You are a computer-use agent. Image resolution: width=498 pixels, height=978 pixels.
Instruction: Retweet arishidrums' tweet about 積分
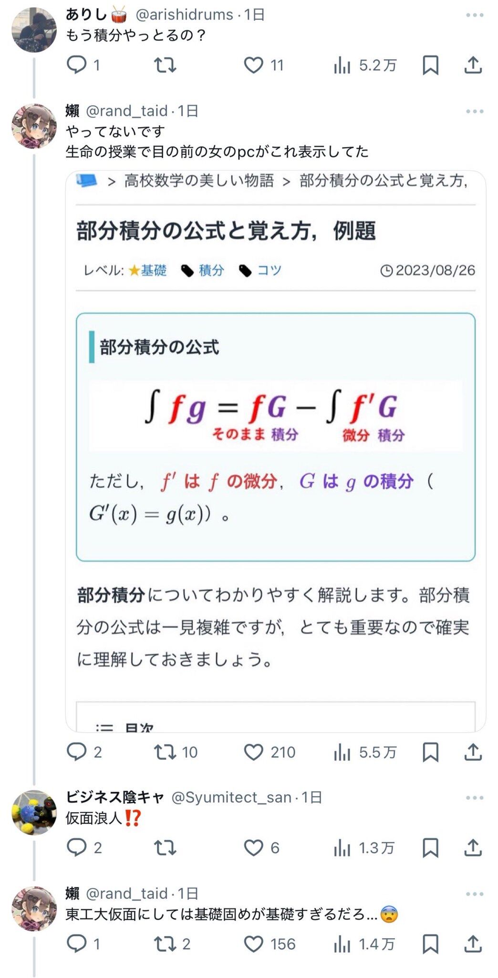click(x=165, y=64)
